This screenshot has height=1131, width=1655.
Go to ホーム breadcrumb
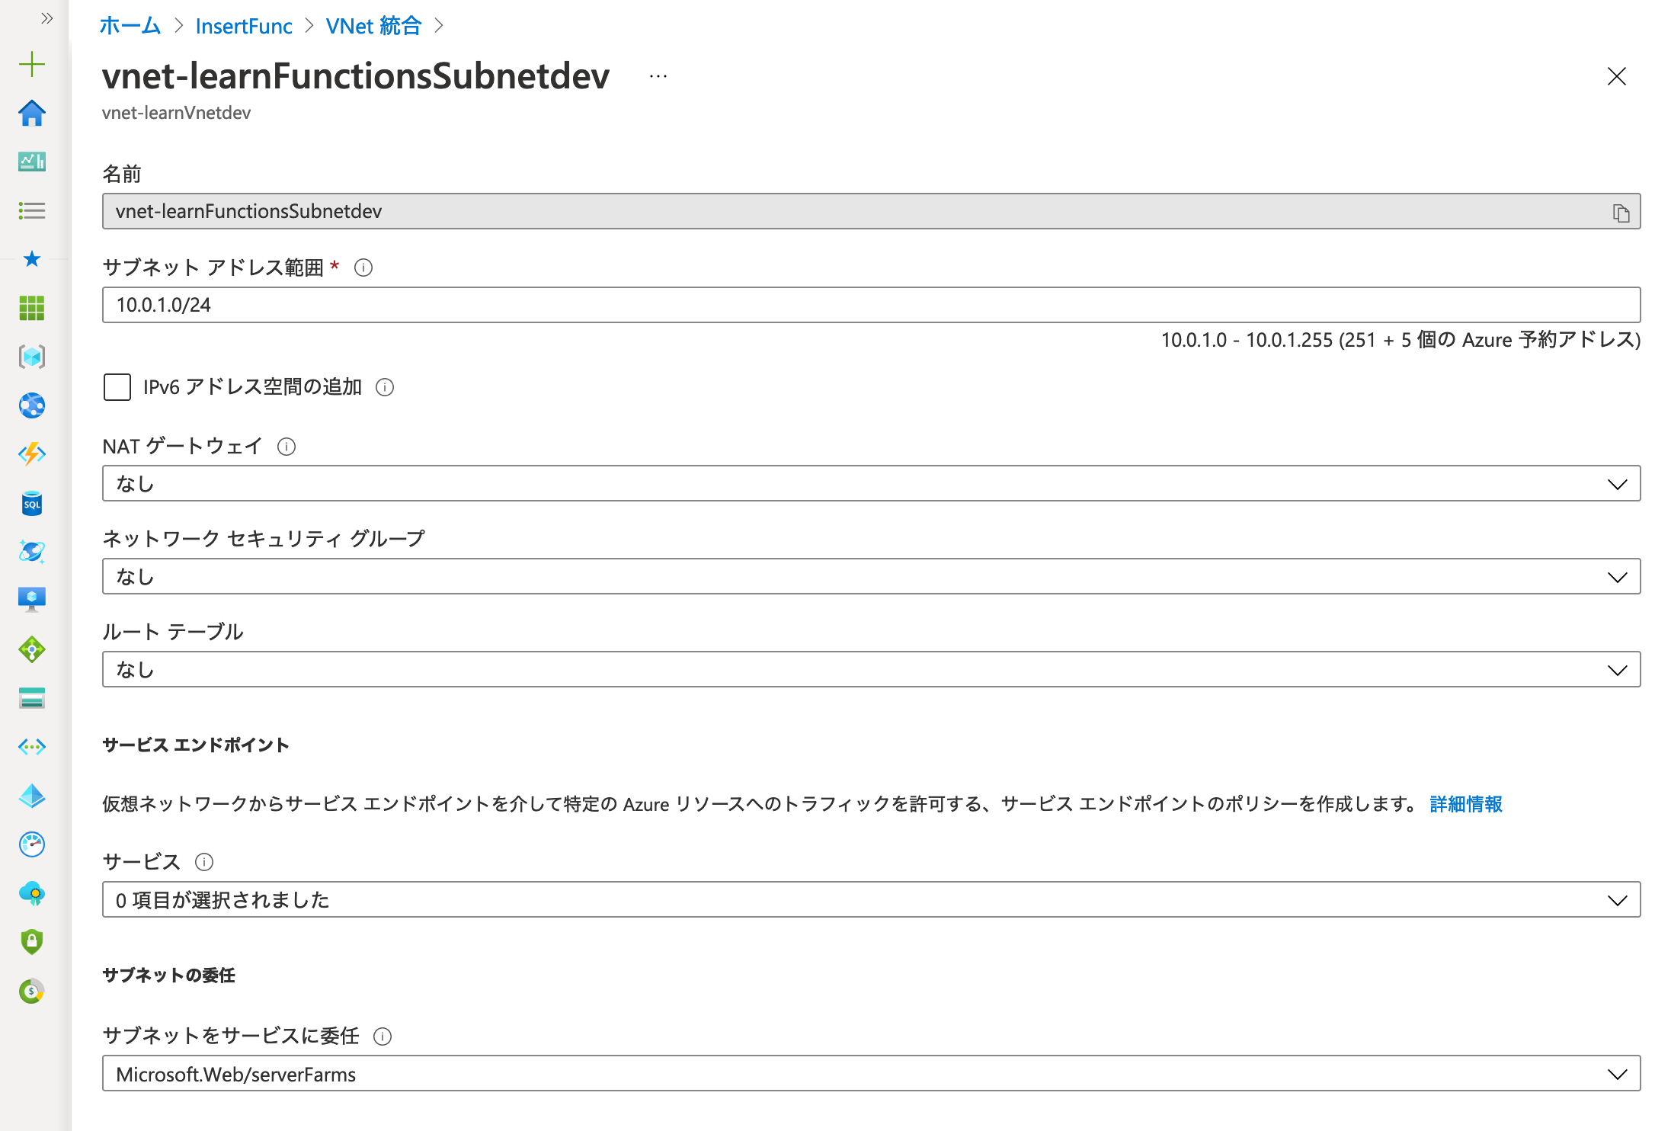130,26
